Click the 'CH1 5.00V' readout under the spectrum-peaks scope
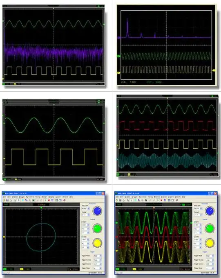Viewport: 221px width, 278px height. 129,82
